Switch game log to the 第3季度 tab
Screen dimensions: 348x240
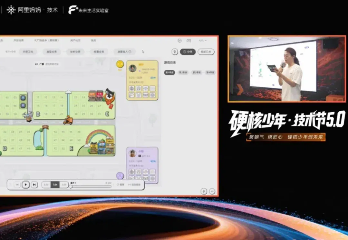pos(197,73)
